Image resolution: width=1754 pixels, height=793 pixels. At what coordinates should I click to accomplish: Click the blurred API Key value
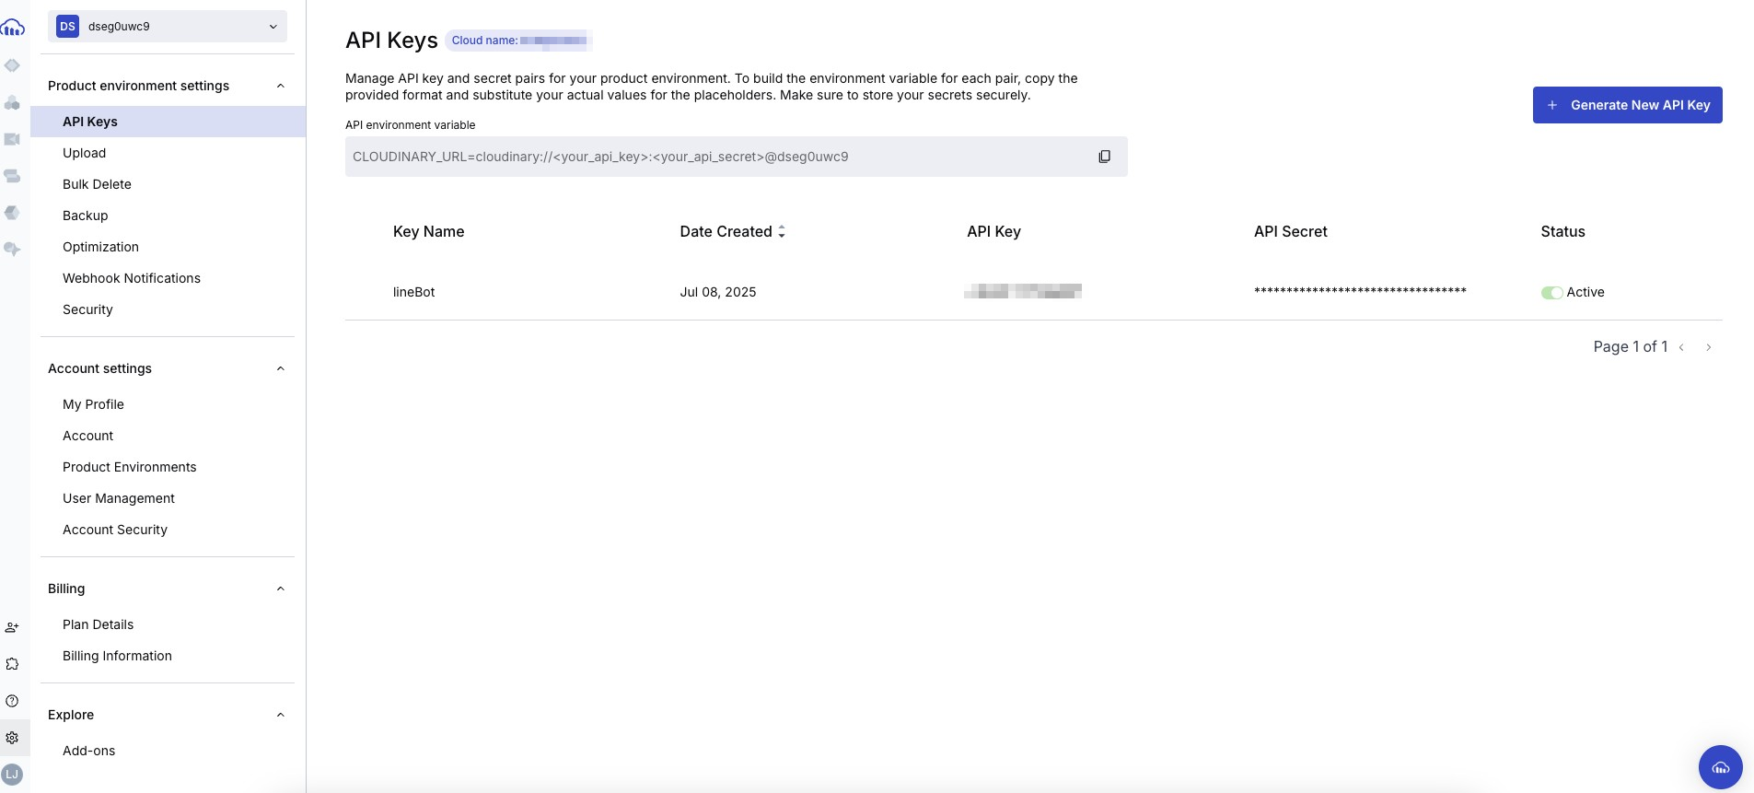1022,292
